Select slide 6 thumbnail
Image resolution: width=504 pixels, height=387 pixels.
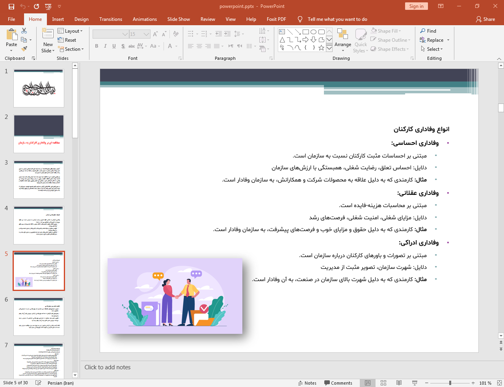point(39,316)
